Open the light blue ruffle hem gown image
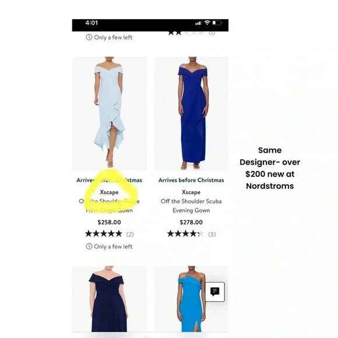The image size is (338, 338). 110,114
